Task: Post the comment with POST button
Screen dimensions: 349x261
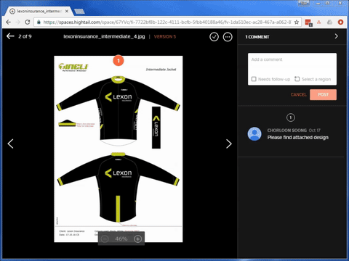Action: point(323,94)
